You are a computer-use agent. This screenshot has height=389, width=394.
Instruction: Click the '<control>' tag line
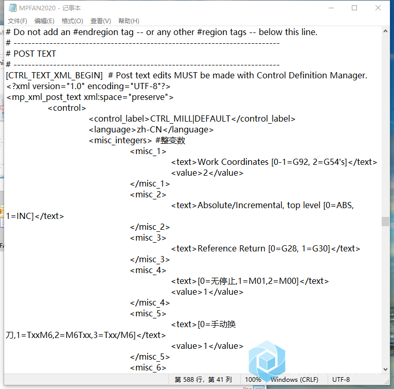[67, 108]
